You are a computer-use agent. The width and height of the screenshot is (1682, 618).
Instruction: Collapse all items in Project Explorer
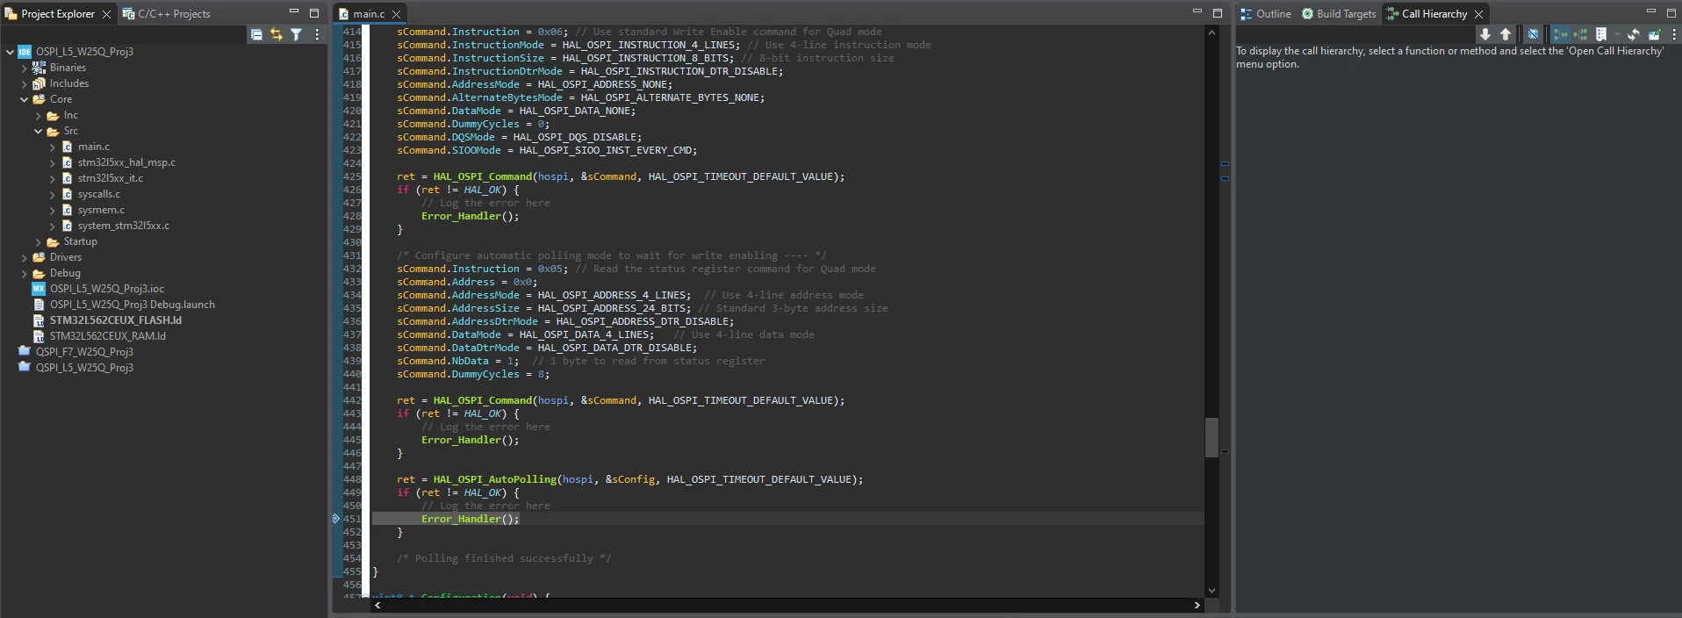pos(256,34)
